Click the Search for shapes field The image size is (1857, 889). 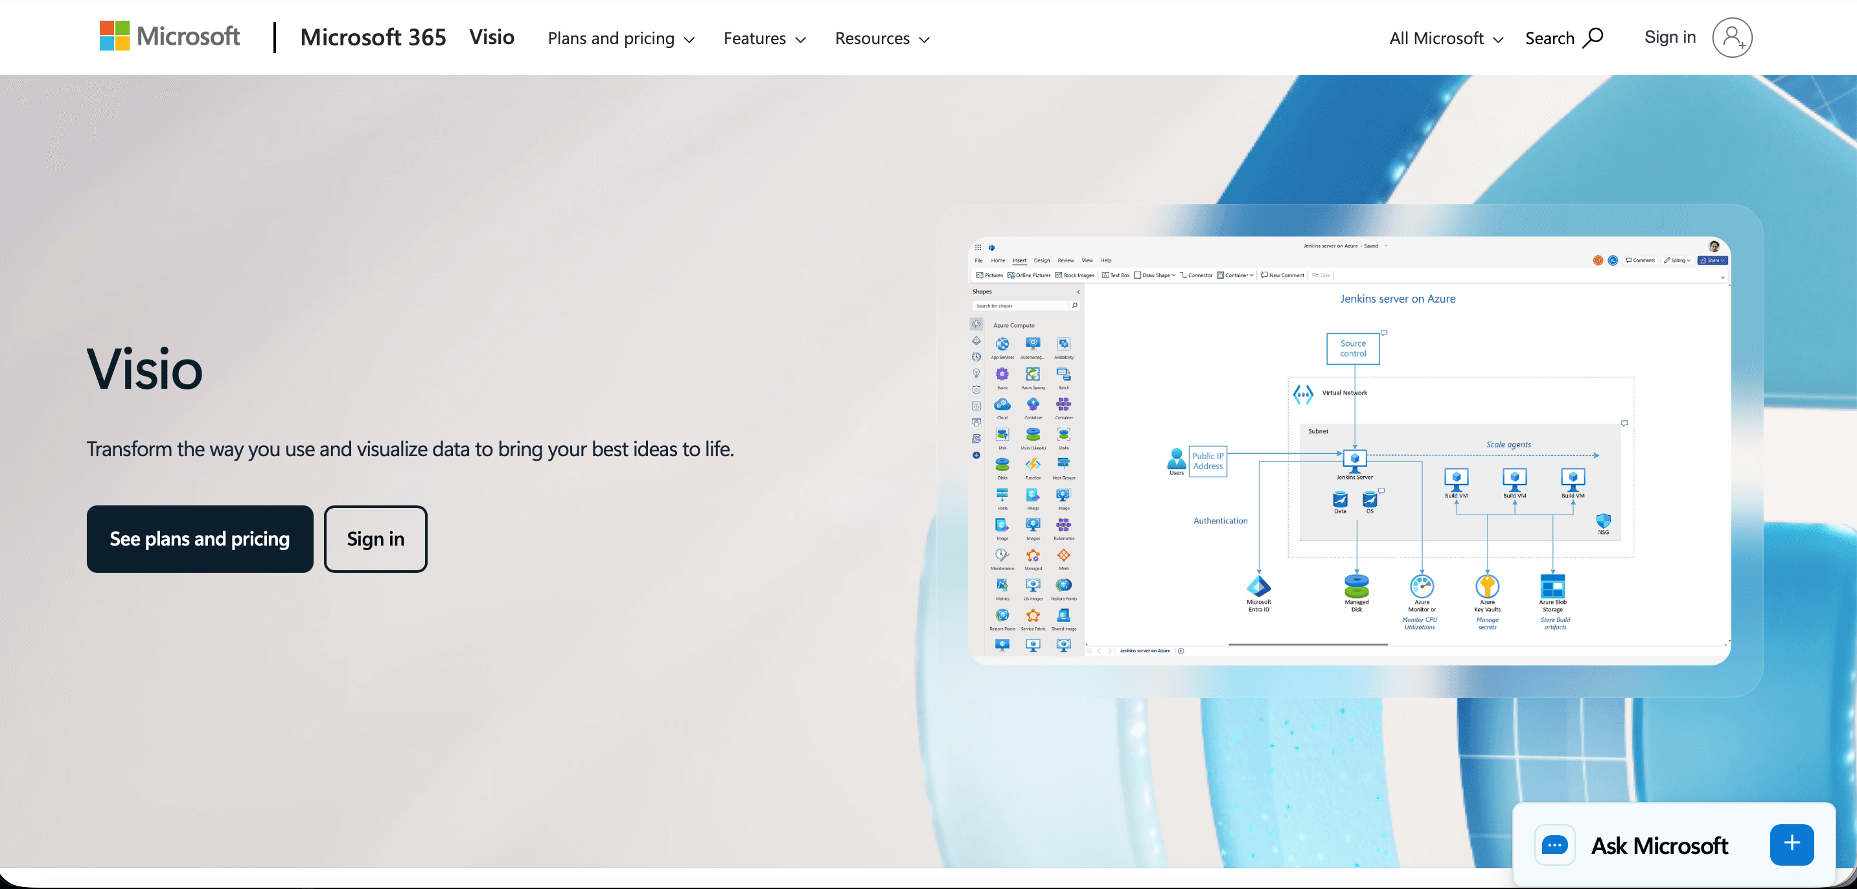[1025, 306]
